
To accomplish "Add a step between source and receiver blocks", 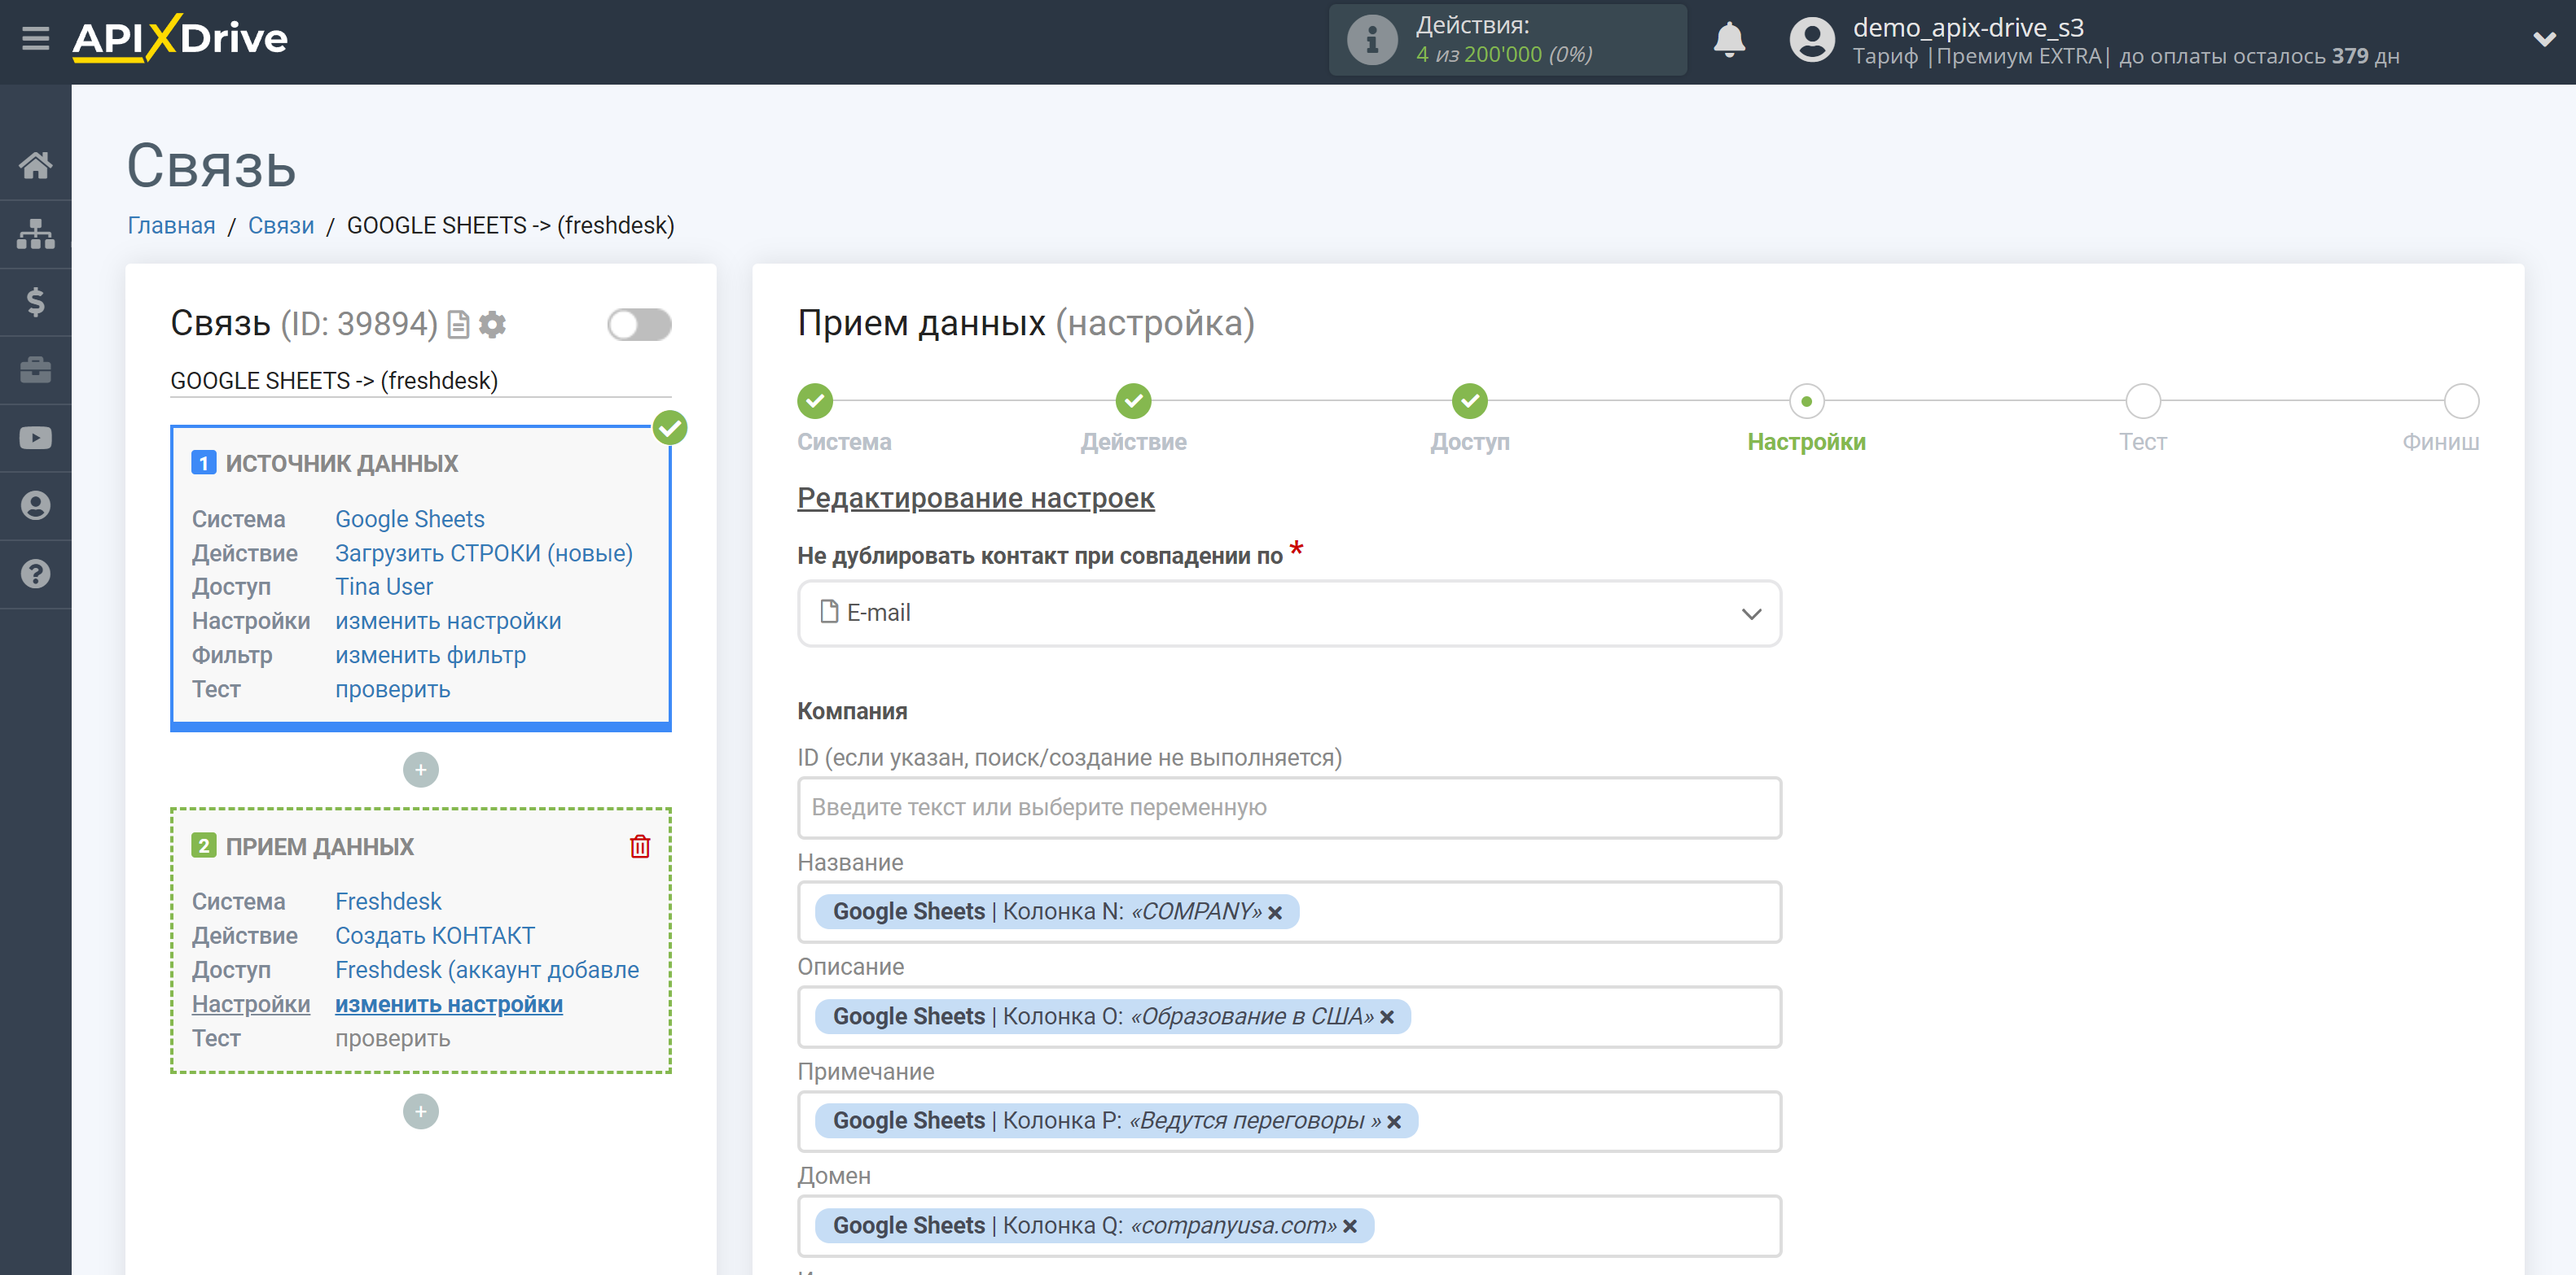I will tap(421, 770).
